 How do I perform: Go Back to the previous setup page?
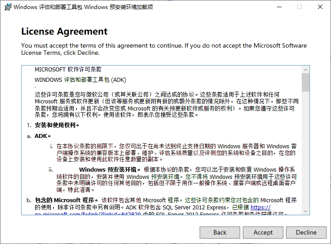coord(220,232)
